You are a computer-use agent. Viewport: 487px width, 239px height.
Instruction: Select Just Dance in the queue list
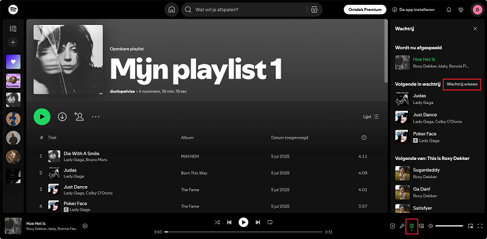(436, 118)
